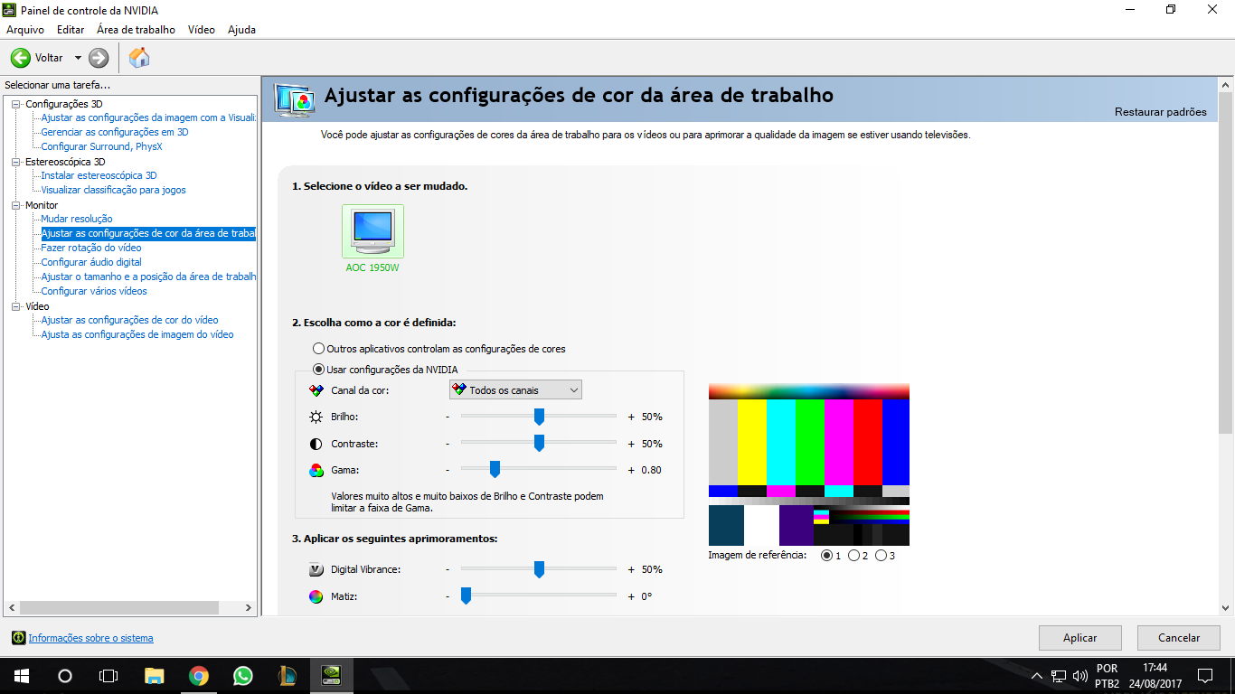Open 'Configurar Surround, PhysX' task
The height and width of the screenshot is (694, 1235).
coord(102,146)
